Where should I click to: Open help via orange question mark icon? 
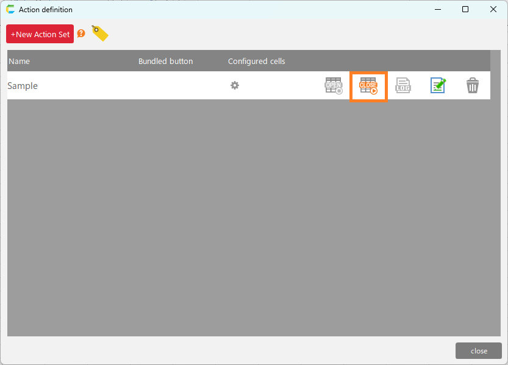(81, 34)
